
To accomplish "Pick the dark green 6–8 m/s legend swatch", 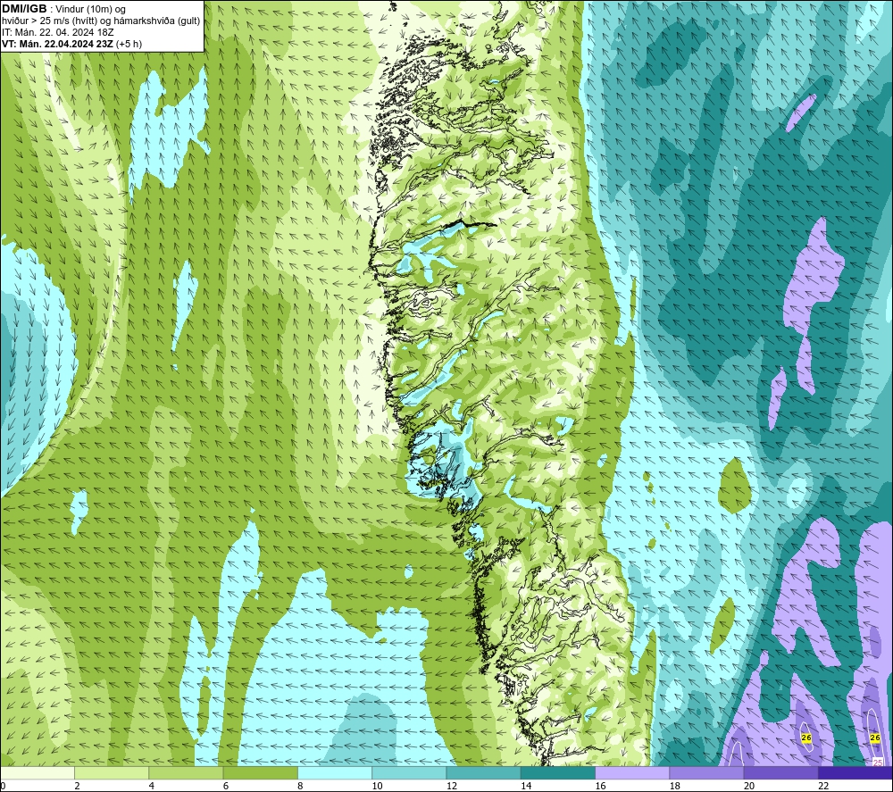I will (260, 772).
